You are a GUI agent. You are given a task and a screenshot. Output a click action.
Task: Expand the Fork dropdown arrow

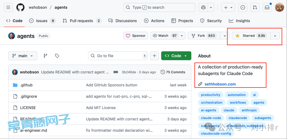(x=225, y=36)
